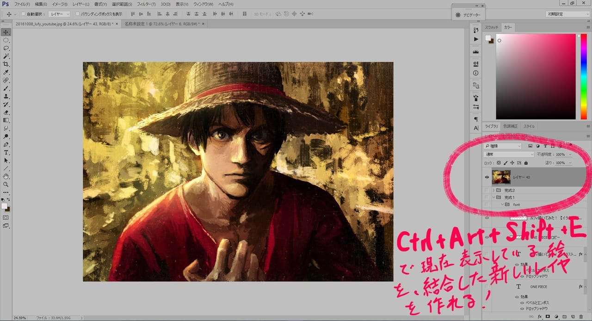Enable the 自動選択 checkbox
The image size is (592, 321).
23,14
